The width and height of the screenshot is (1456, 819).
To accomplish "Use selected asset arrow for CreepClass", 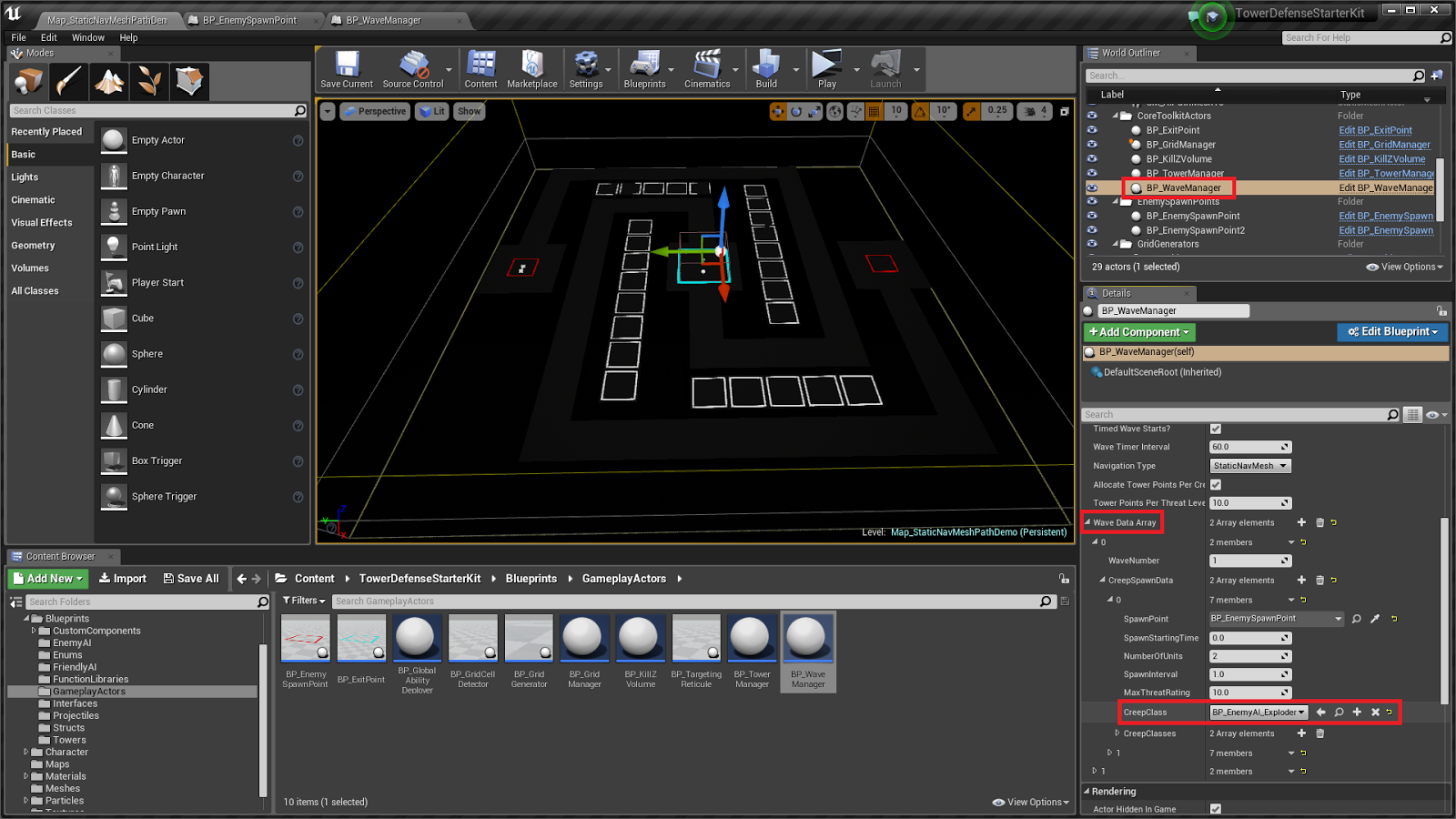I will pos(1320,713).
